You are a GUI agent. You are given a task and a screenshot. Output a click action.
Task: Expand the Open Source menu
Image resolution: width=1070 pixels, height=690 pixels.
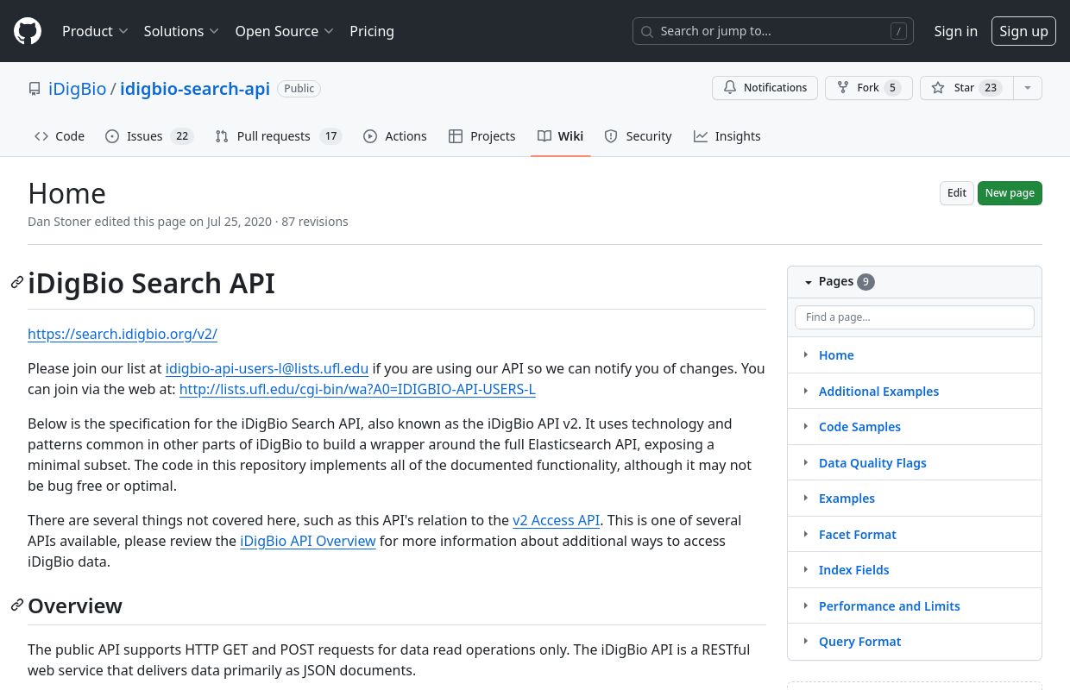[285, 31]
